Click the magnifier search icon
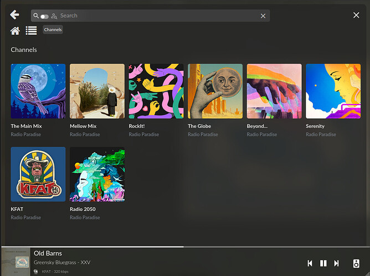370x276 pixels. click(36, 16)
